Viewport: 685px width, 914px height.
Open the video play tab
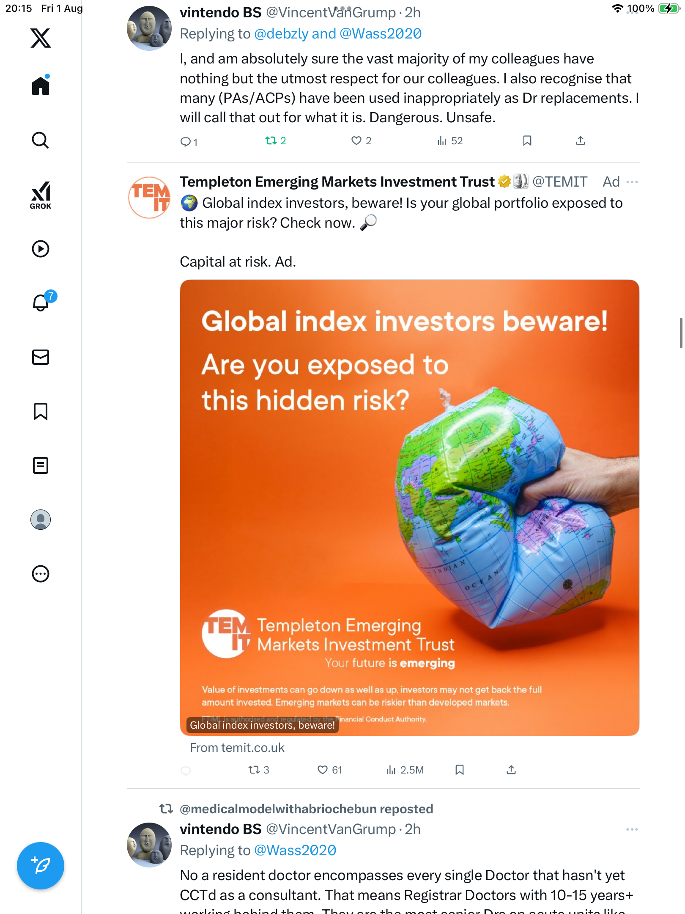[41, 249]
